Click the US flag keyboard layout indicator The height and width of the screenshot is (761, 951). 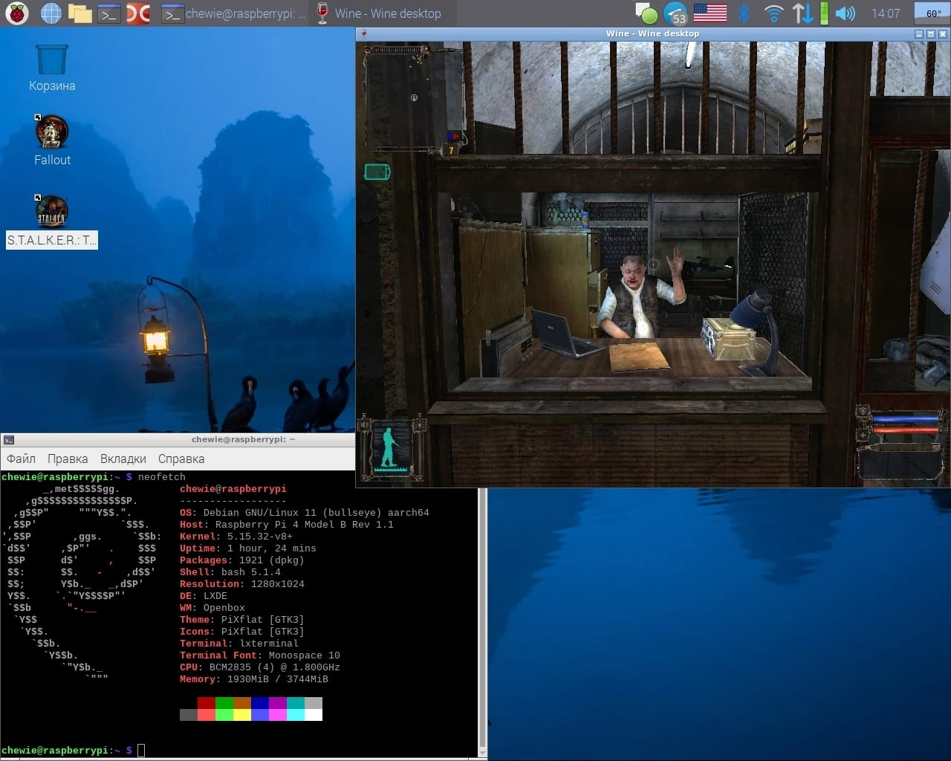pos(710,13)
